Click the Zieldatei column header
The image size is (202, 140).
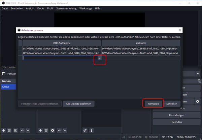coord(141,43)
